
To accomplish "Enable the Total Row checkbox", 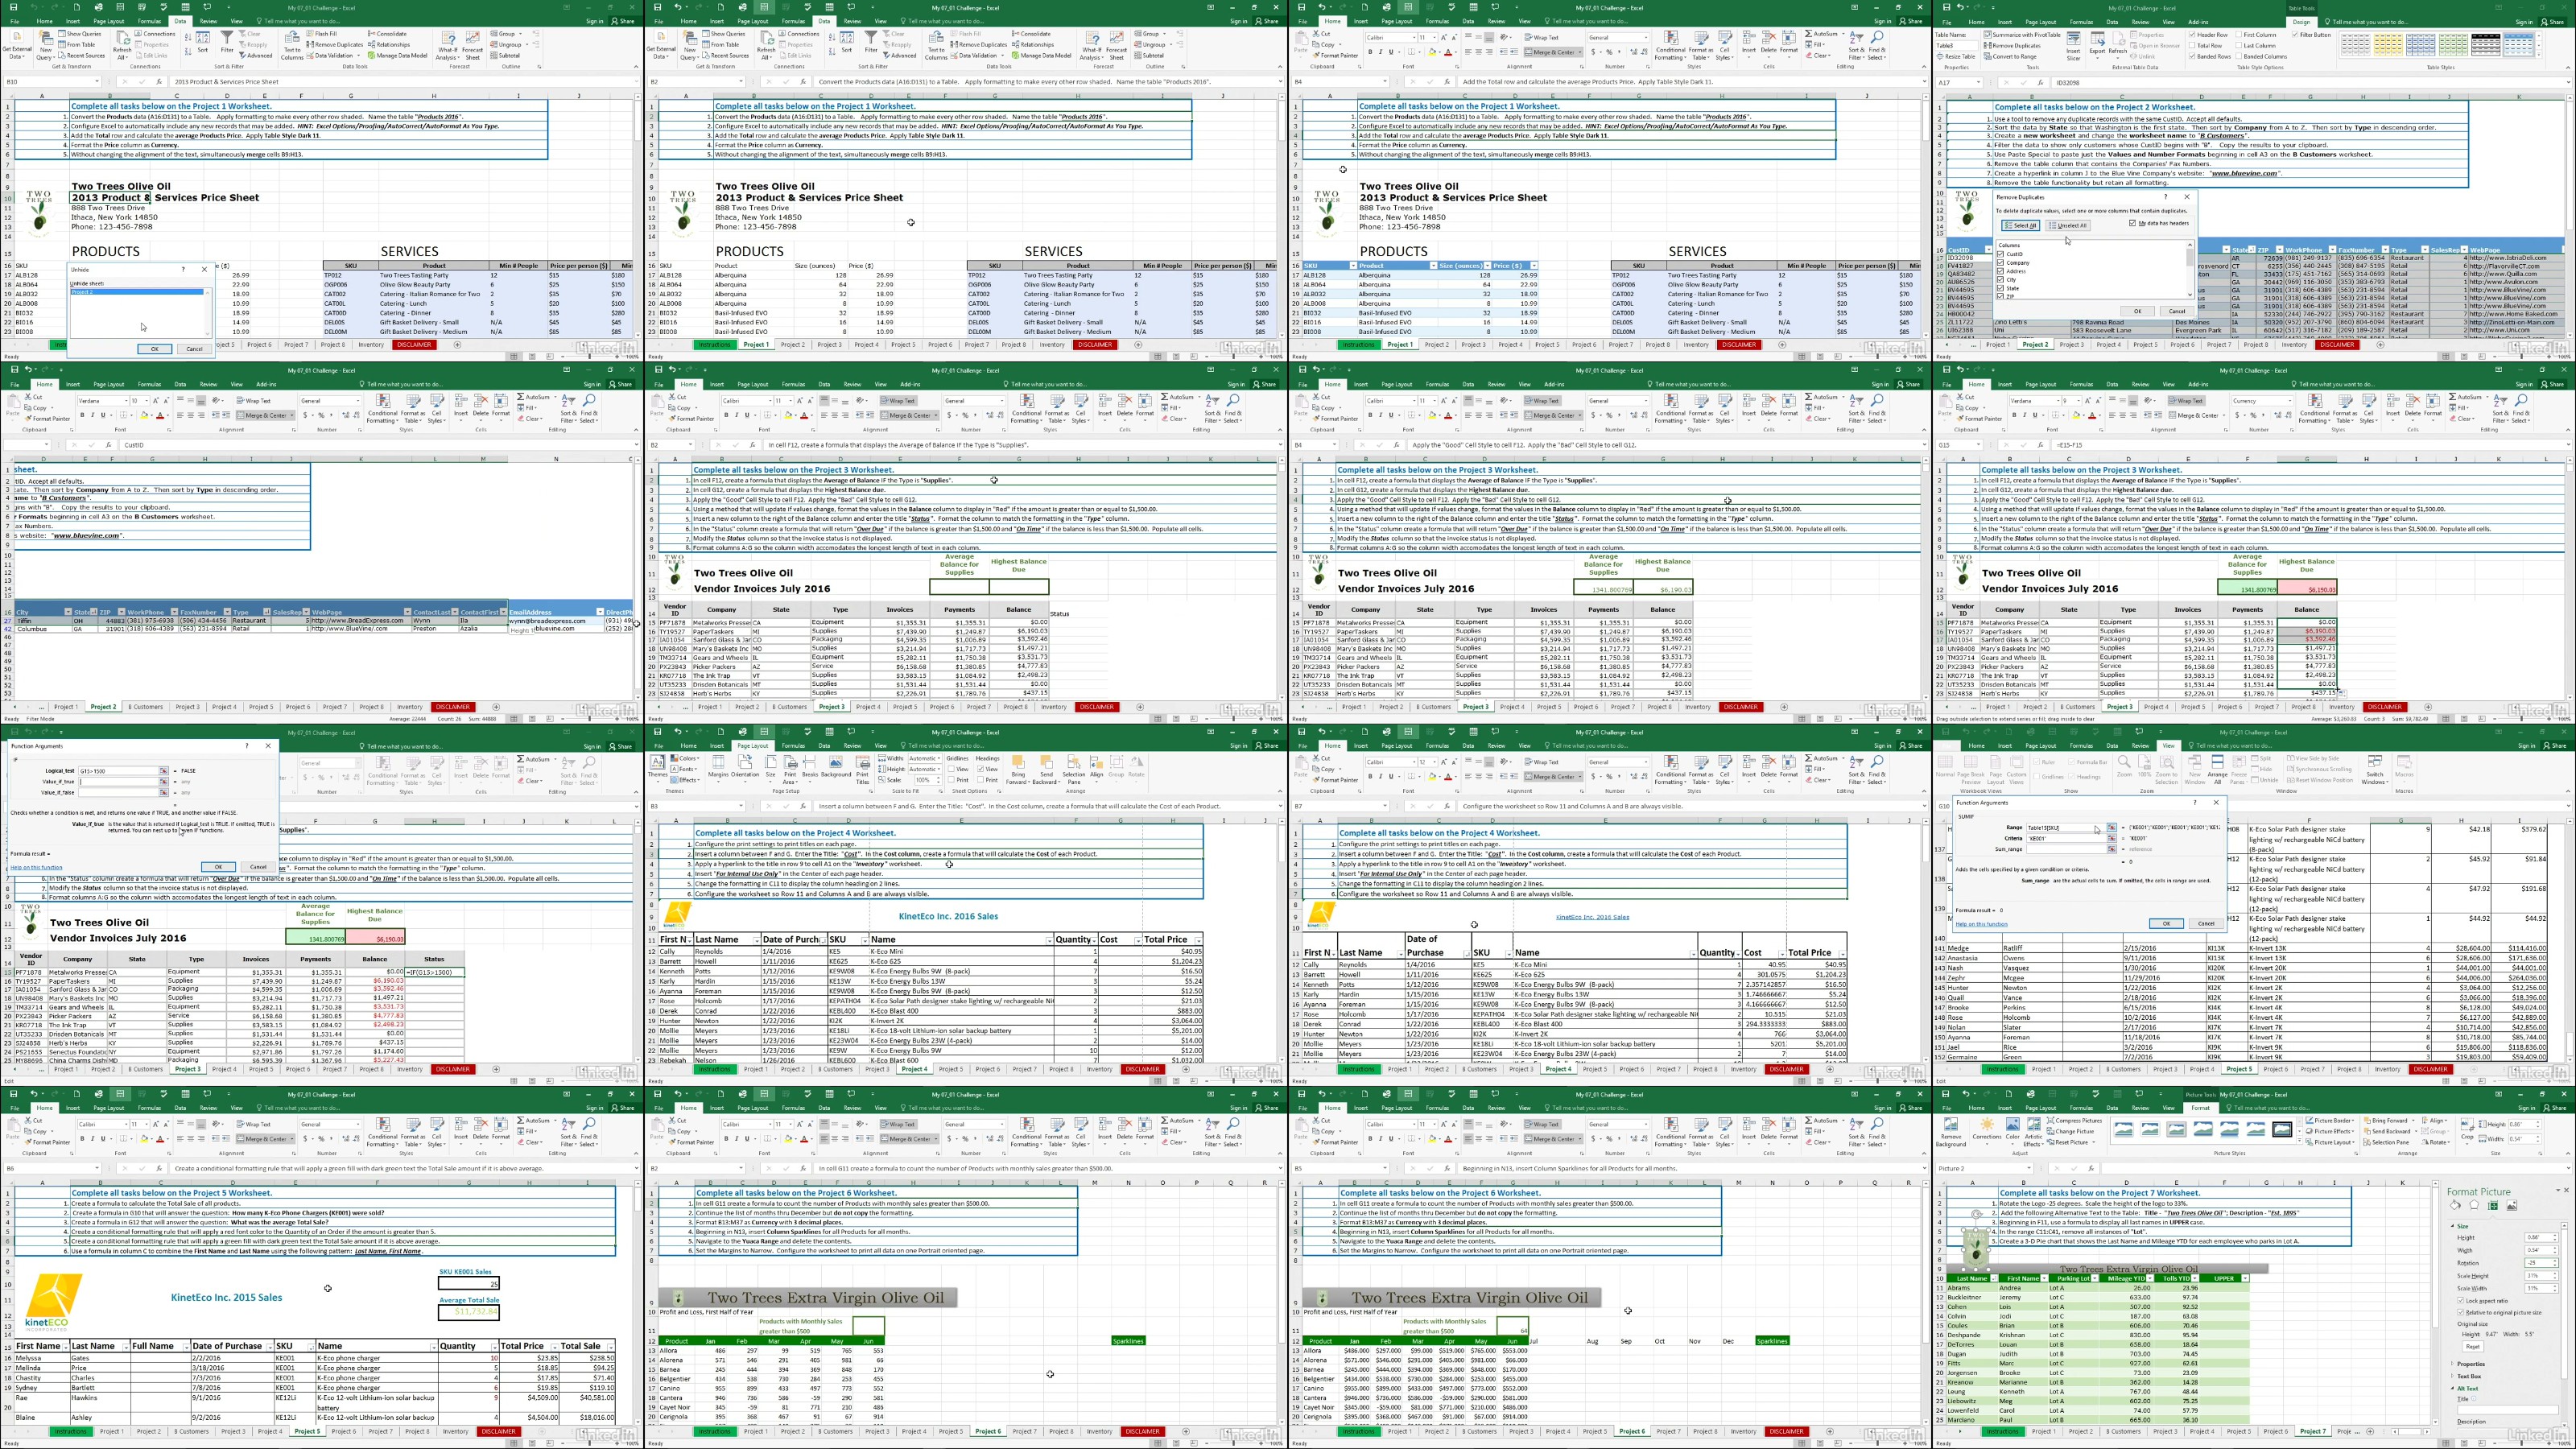I will pyautogui.click(x=2193, y=45).
